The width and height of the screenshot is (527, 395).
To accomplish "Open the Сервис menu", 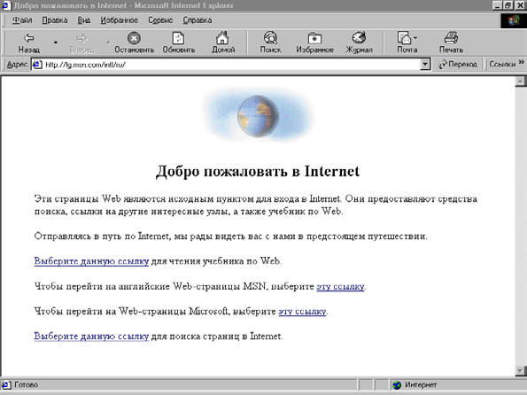I will click(x=160, y=20).
